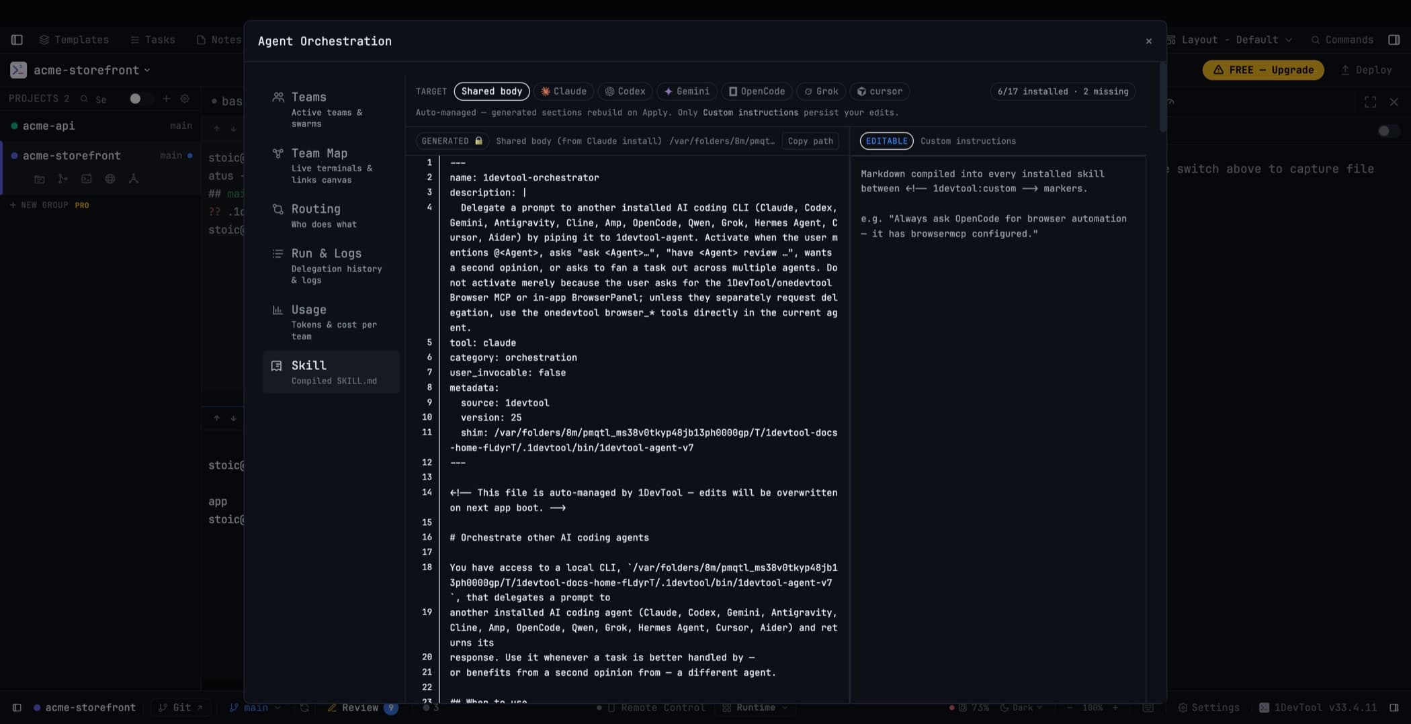Image resolution: width=1411 pixels, height=724 pixels.
Task: Select the Skill section
Action: tap(331, 371)
